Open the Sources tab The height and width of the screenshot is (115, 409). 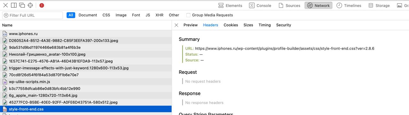tap(289, 5)
